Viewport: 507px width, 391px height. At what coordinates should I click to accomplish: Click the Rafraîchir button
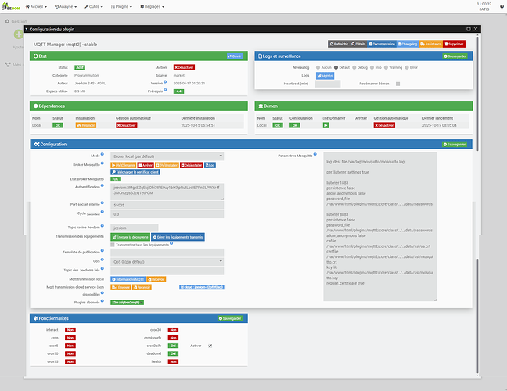pyautogui.click(x=339, y=44)
